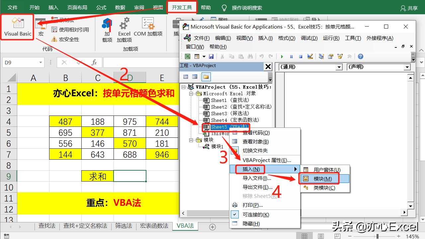The width and height of the screenshot is (425, 239).
Task: Select Sheet3 (筛选法) in project tree
Action: 226,114
